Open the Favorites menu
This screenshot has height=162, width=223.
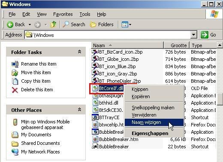click(x=63, y=14)
